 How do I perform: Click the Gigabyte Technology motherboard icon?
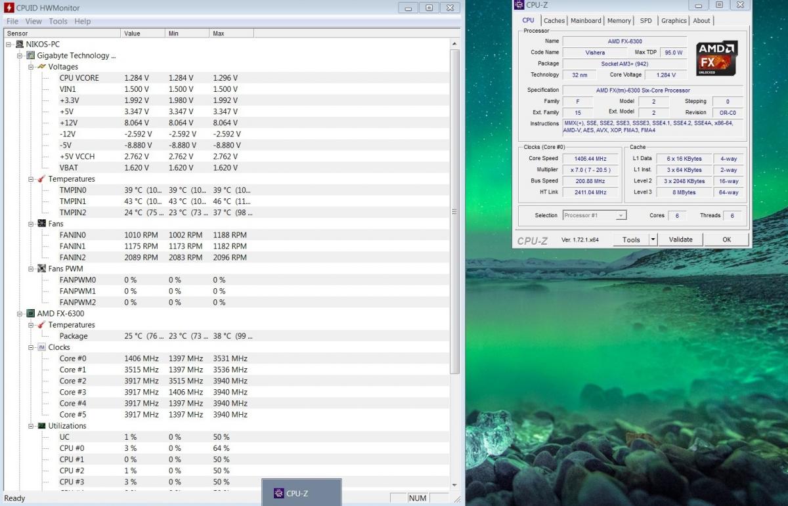31,56
